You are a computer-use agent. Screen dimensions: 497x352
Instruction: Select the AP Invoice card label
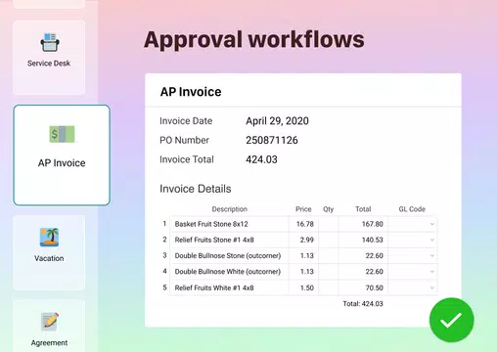click(62, 163)
